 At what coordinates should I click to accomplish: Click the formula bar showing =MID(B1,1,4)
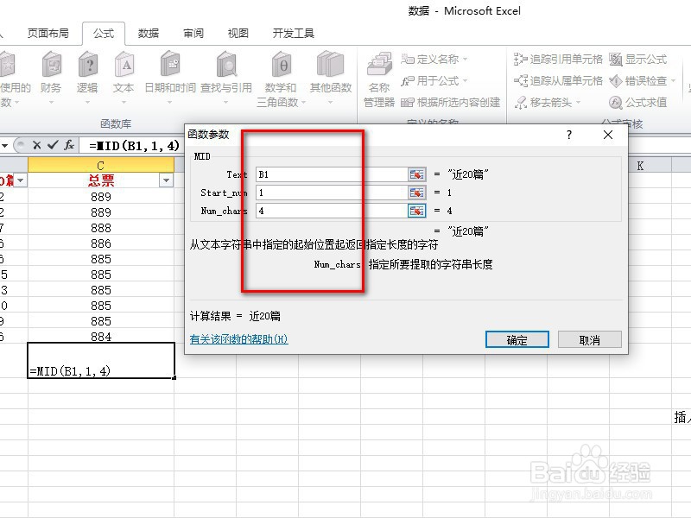point(135,145)
